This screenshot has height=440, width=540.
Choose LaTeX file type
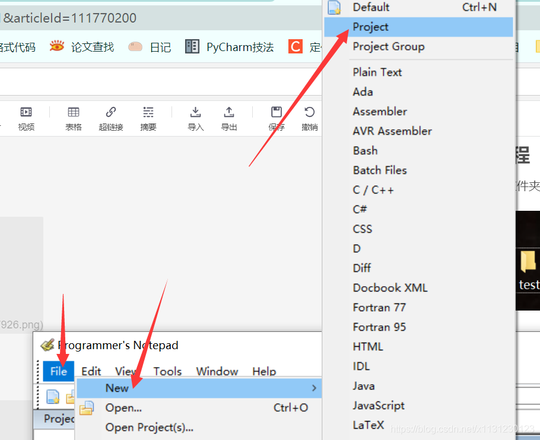coord(418,425)
